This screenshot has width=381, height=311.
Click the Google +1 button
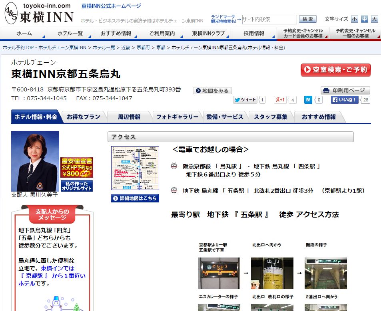point(280,100)
